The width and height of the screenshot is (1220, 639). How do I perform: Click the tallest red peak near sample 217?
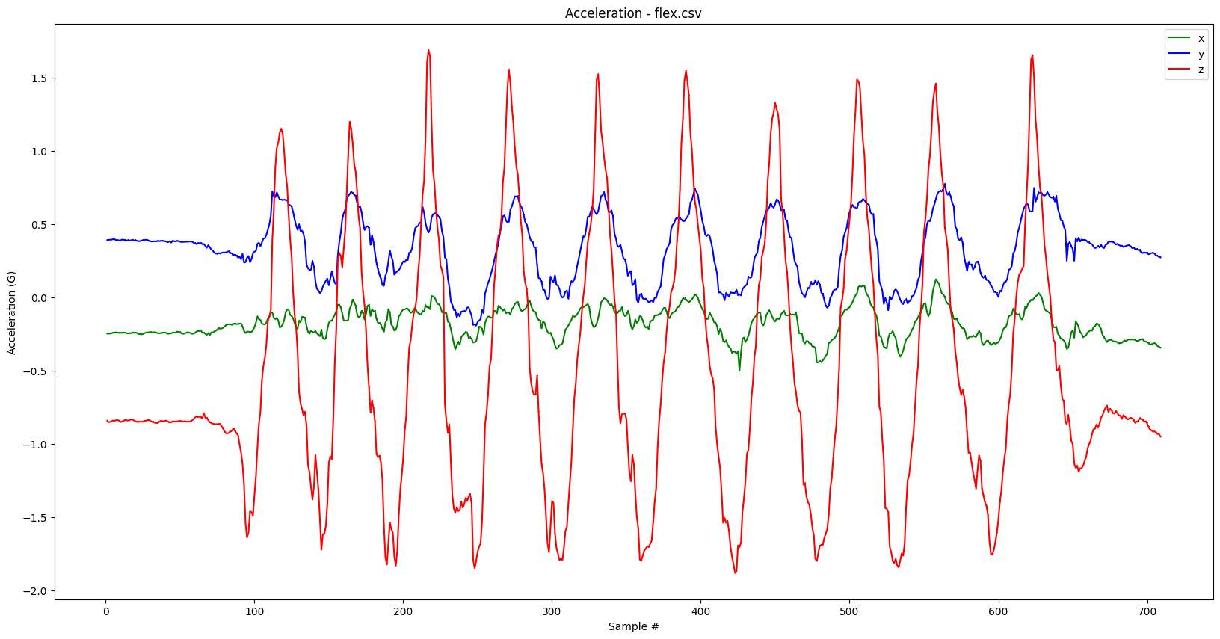click(428, 51)
